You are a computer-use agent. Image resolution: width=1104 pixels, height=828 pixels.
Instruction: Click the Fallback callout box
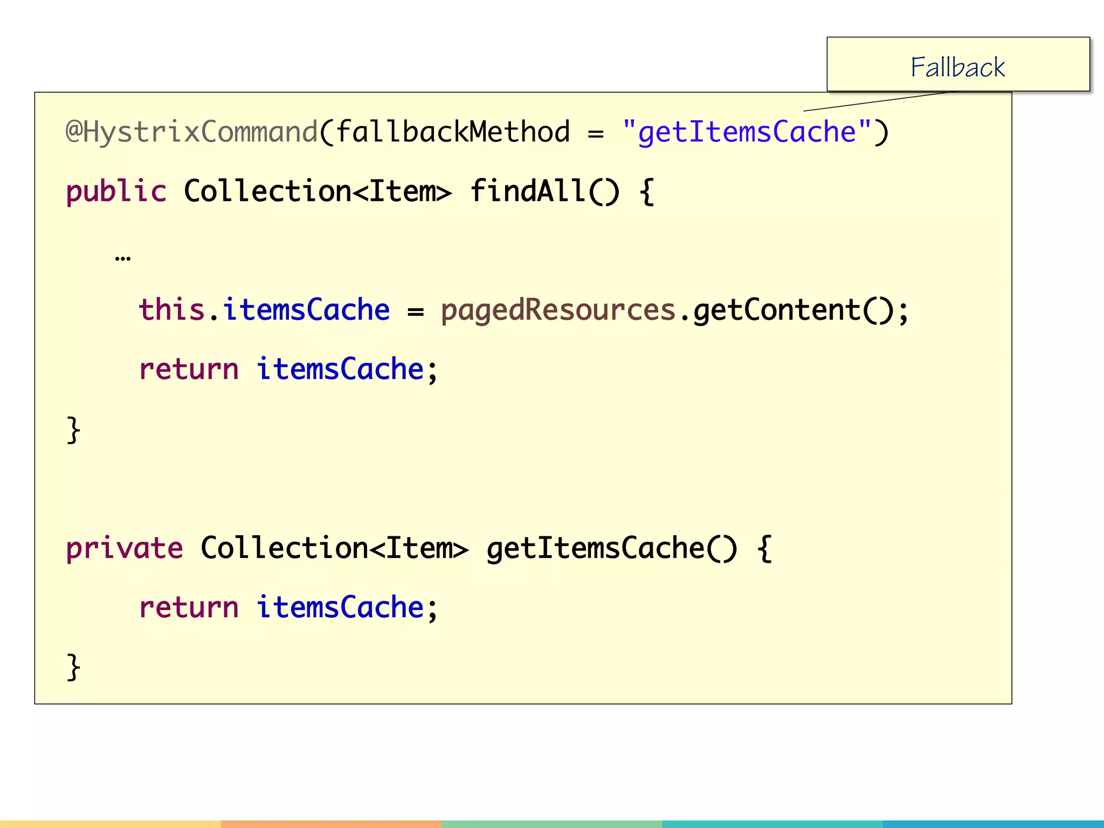click(957, 65)
